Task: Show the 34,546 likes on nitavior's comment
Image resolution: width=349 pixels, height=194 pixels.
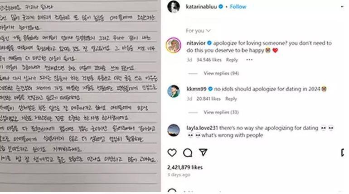Action: pos(209,60)
